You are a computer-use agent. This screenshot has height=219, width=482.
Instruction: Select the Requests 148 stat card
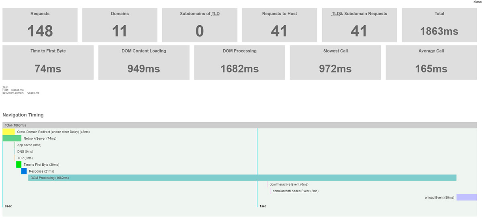click(40, 25)
